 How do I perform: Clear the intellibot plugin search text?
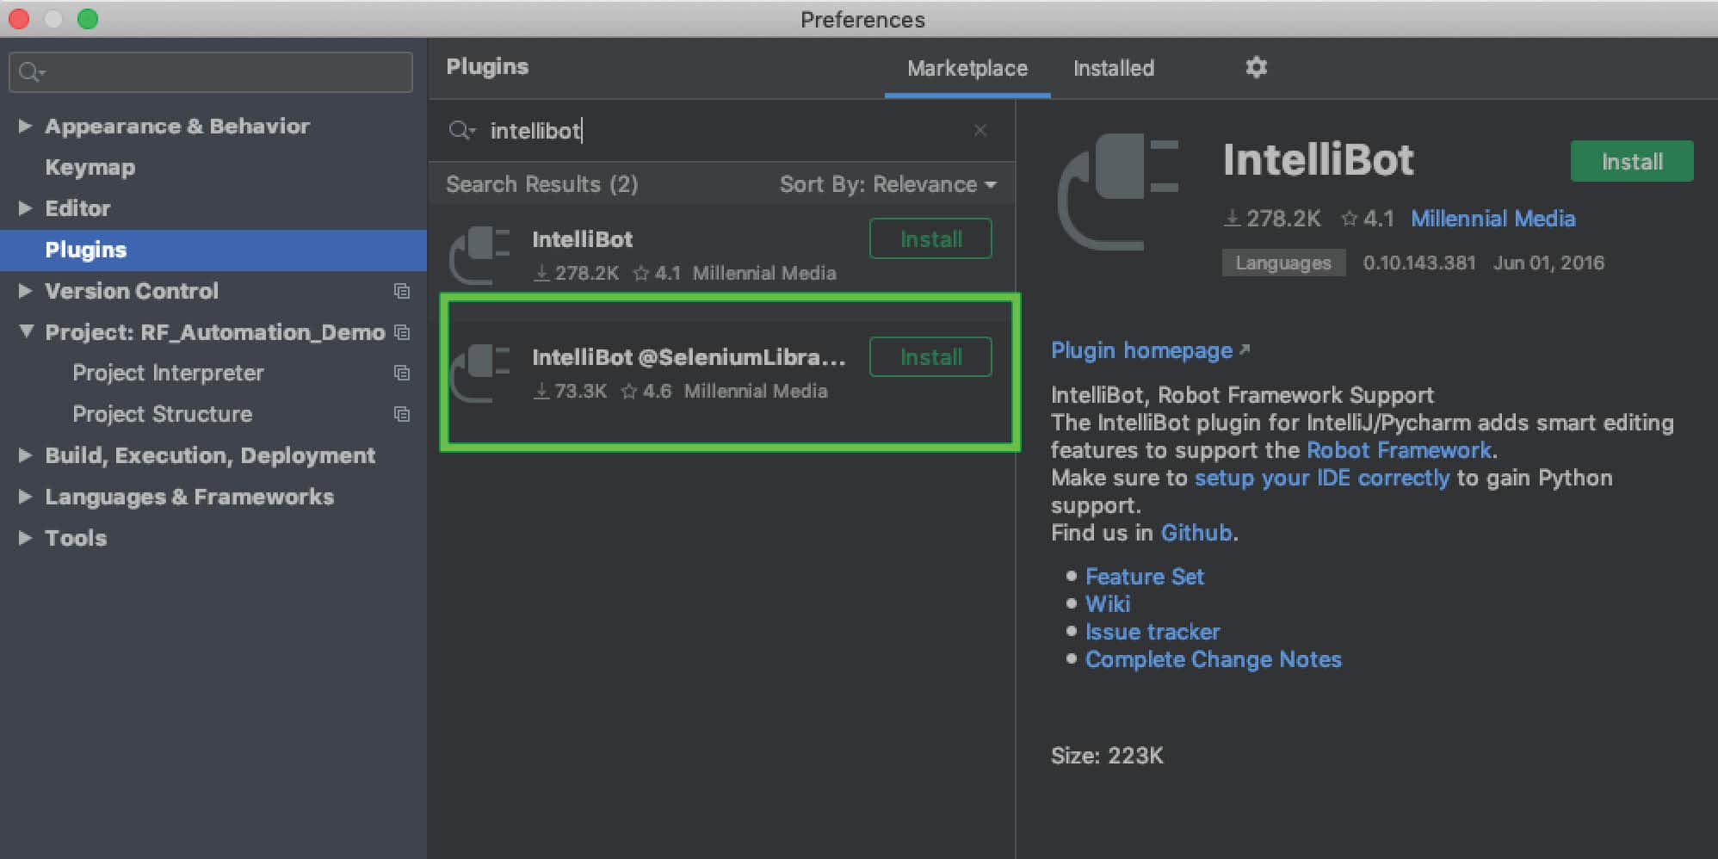tap(980, 130)
